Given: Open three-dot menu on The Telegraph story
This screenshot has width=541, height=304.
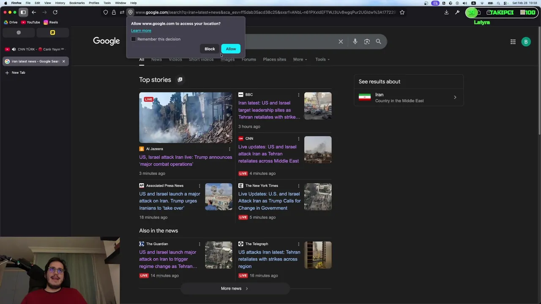Looking at the screenshot, I should 298,244.
